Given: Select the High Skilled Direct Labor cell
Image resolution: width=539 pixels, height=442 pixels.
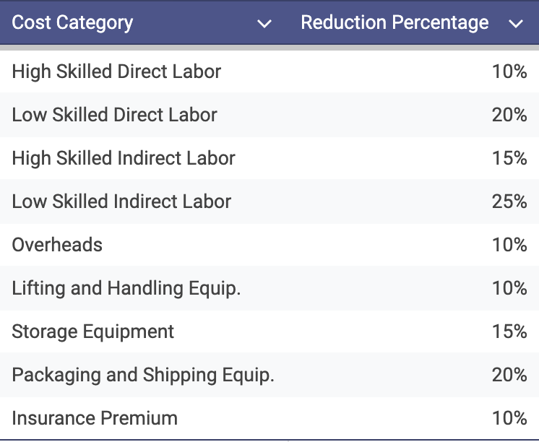Looking at the screenshot, I should (116, 71).
